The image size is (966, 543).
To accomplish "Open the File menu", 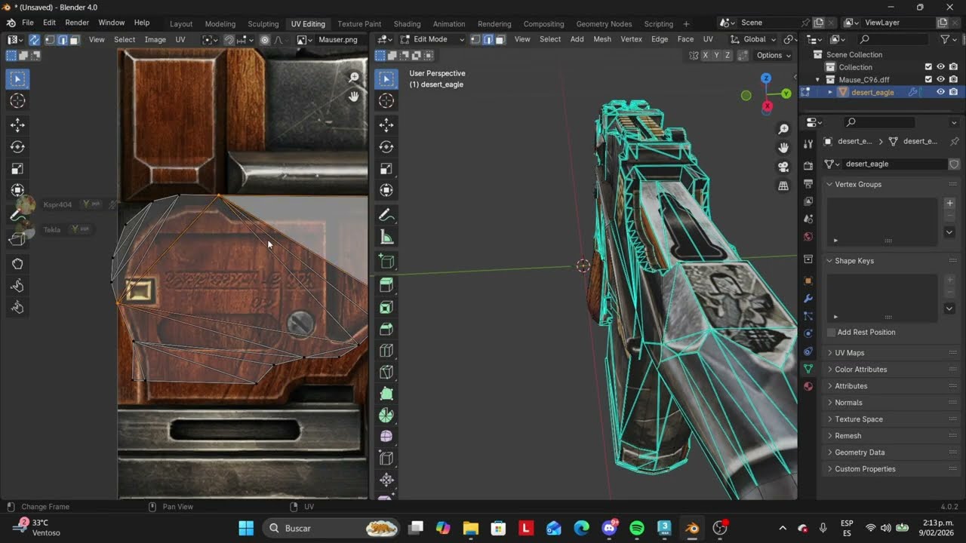I will [28, 23].
